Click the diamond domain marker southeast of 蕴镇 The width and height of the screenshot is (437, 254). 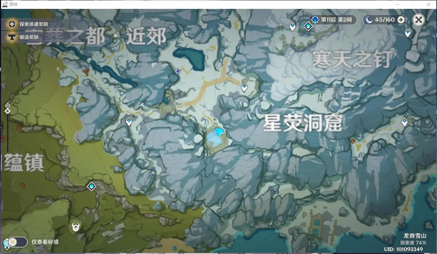coord(91,186)
